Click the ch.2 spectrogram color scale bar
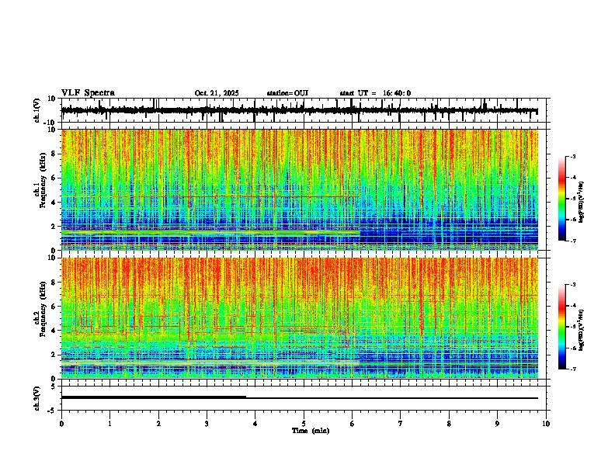Image resolution: width=615 pixels, height=475 pixels. point(561,327)
